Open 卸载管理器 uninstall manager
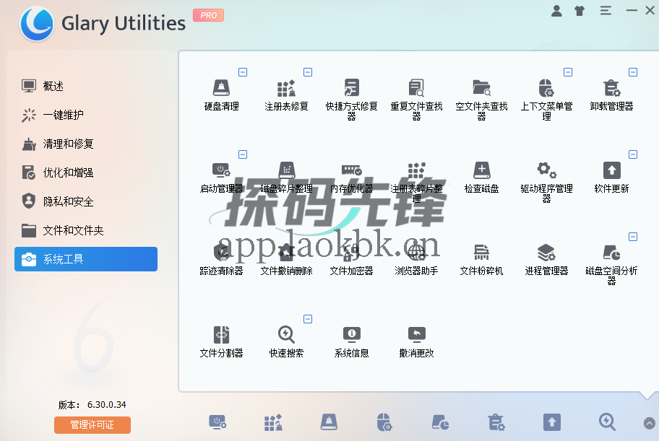 point(611,95)
